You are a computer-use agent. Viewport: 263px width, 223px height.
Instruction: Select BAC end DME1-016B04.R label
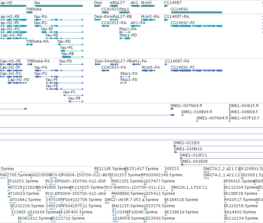197,112
